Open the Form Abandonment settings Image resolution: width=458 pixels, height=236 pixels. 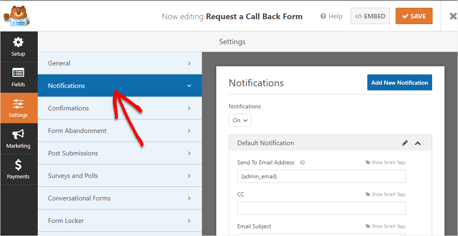(x=119, y=130)
